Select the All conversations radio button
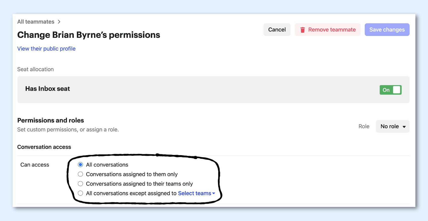428x221 pixels. [80, 165]
